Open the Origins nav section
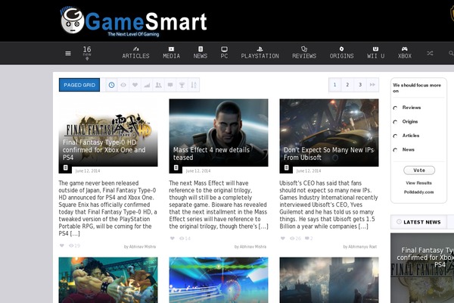Image resolution: width=454 pixels, height=303 pixels. tap(341, 53)
